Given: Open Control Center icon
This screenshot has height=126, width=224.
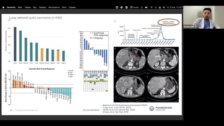Looking at the screenshot, I should 160,7.
